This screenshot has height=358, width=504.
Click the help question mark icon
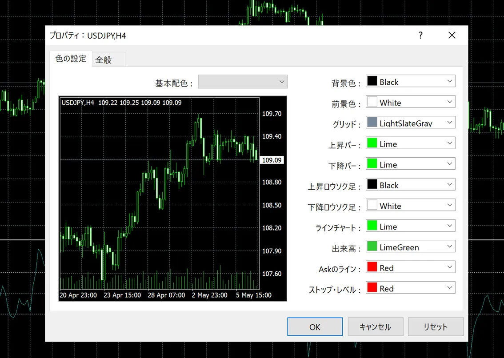(x=420, y=35)
